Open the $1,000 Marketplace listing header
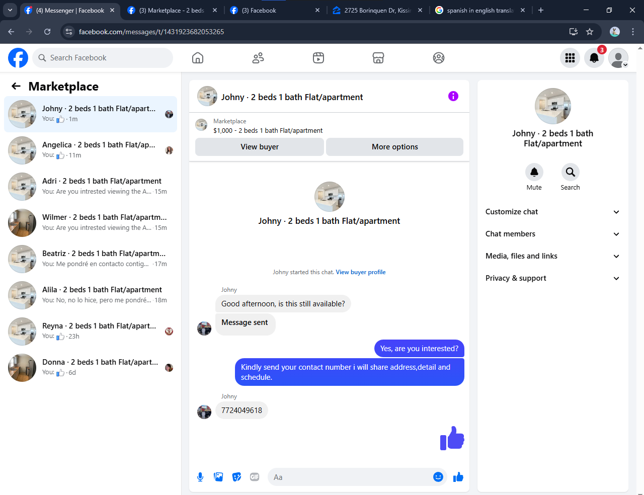This screenshot has width=644, height=495. click(x=329, y=126)
